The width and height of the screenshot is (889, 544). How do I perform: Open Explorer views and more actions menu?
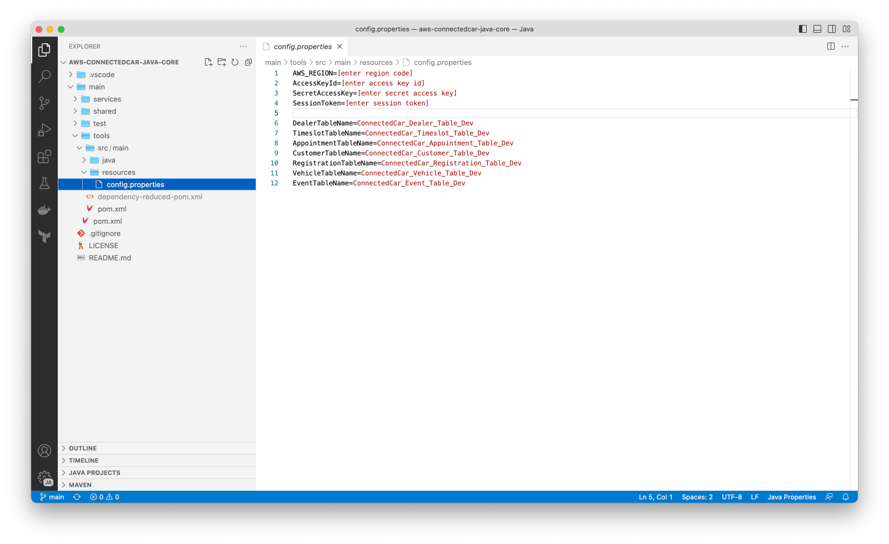pyautogui.click(x=243, y=47)
